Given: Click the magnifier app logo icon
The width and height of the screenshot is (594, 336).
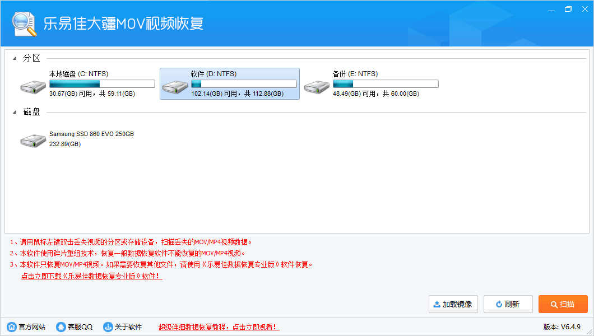Looking at the screenshot, I should (x=24, y=24).
